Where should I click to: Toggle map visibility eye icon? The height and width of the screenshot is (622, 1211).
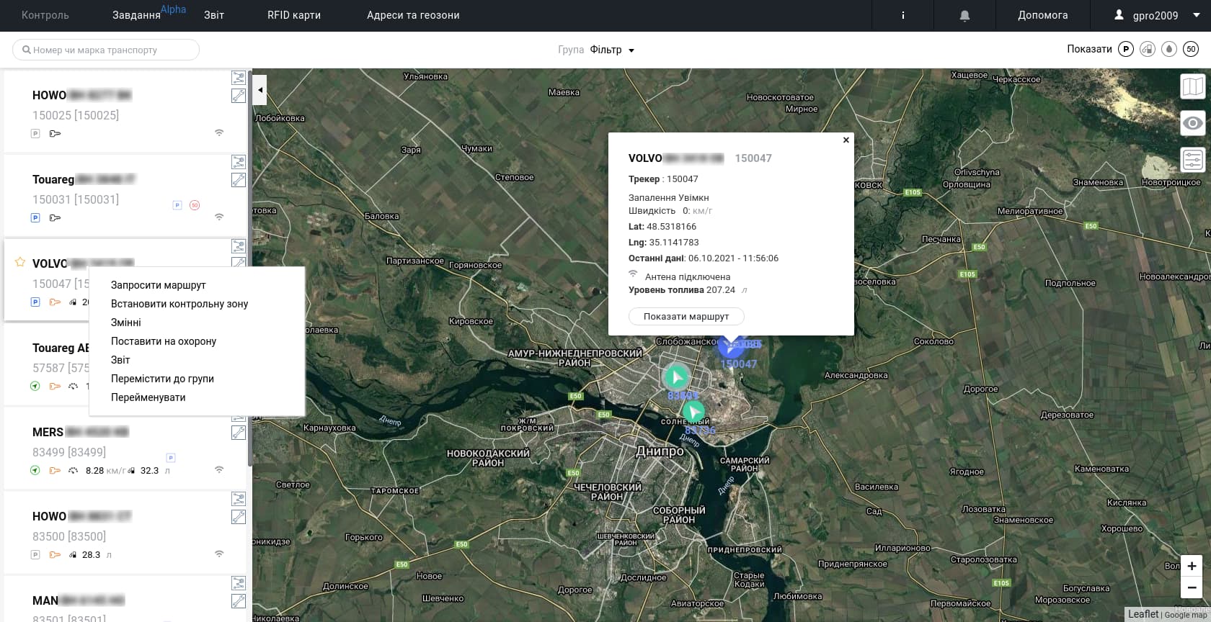point(1193,123)
